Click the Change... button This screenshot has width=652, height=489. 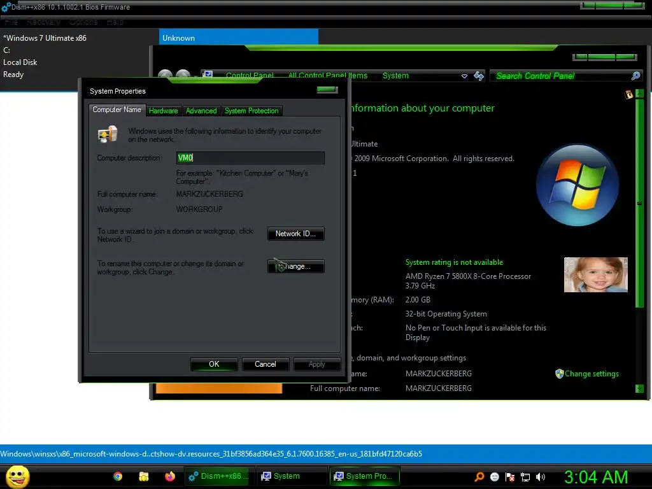click(295, 266)
